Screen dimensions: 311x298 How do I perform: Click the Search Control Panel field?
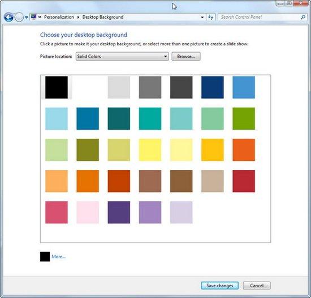[x=259, y=18]
